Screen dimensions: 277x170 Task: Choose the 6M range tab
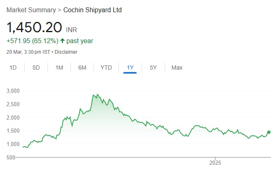tap(82, 68)
